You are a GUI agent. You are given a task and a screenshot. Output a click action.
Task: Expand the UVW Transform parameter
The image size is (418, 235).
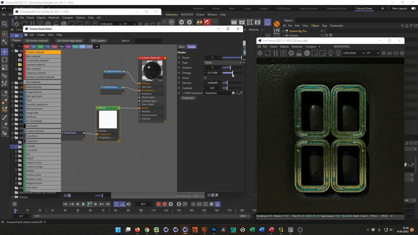tap(183, 93)
